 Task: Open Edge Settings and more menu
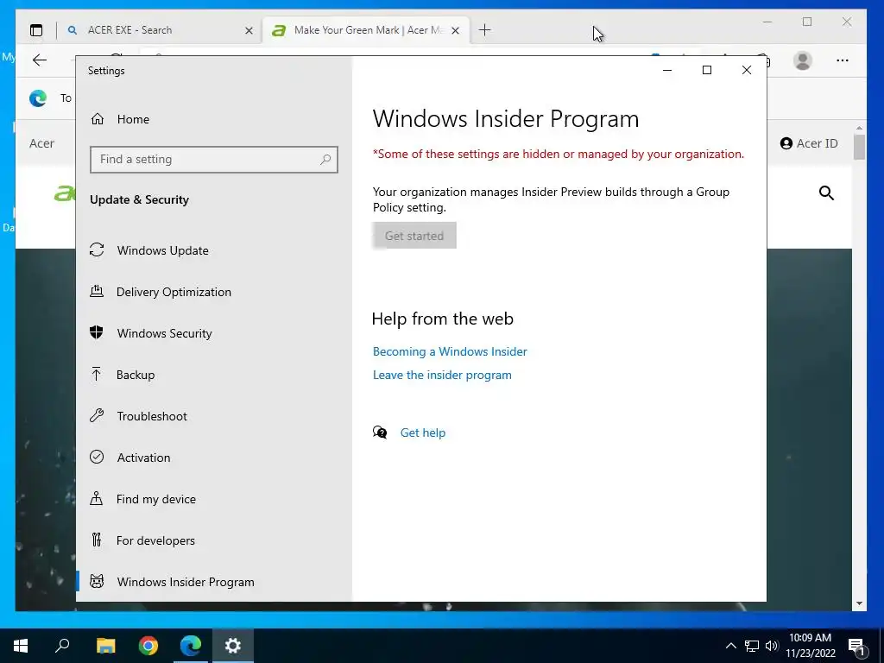point(843,60)
